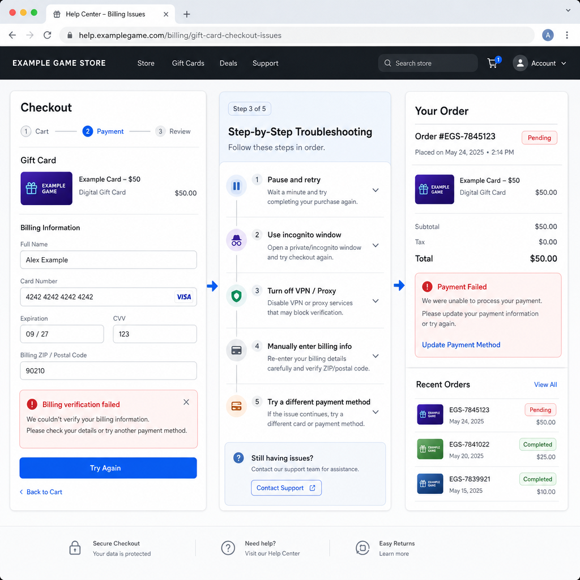The height and width of the screenshot is (580, 580).
Task: Go to the Cart checkout step
Action: [35, 131]
